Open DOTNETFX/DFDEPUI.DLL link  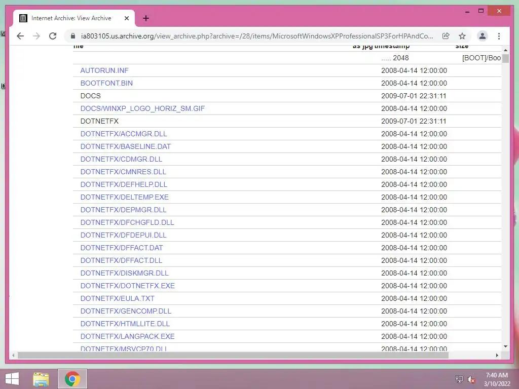124,235
